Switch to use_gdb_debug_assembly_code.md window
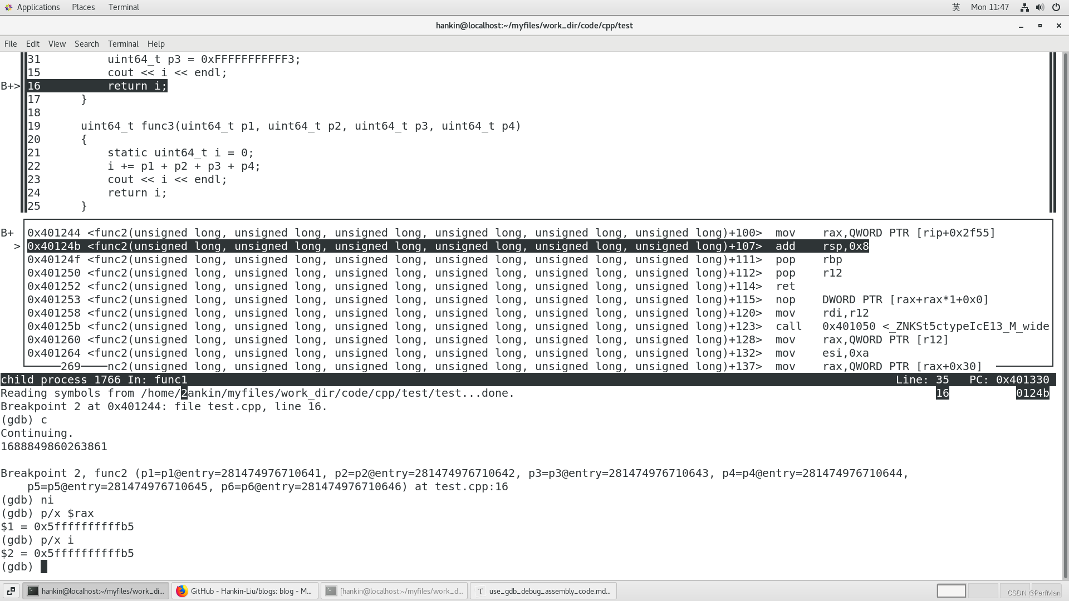The height and width of the screenshot is (601, 1069). pyautogui.click(x=543, y=591)
